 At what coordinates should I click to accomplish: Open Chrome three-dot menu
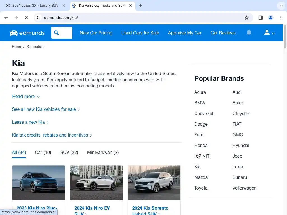281,18
